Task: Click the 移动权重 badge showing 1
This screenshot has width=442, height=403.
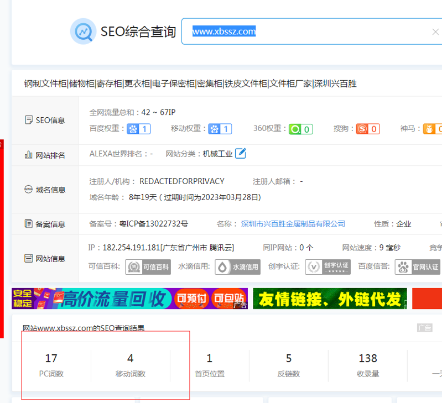Action: (x=220, y=129)
